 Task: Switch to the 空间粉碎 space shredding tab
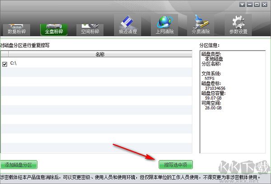click(90, 29)
